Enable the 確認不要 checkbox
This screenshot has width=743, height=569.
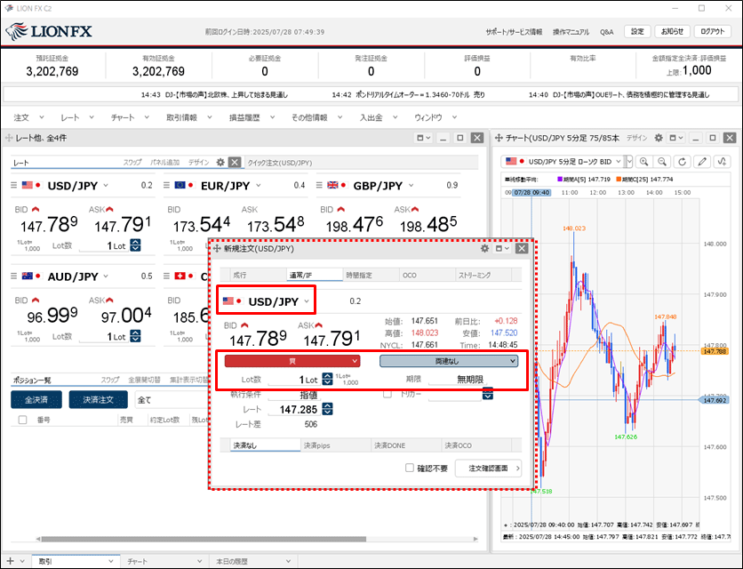click(x=410, y=468)
